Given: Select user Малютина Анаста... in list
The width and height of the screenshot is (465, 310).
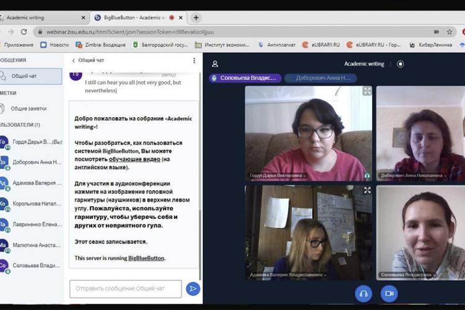Looking at the screenshot, I should pyautogui.click(x=31, y=246).
